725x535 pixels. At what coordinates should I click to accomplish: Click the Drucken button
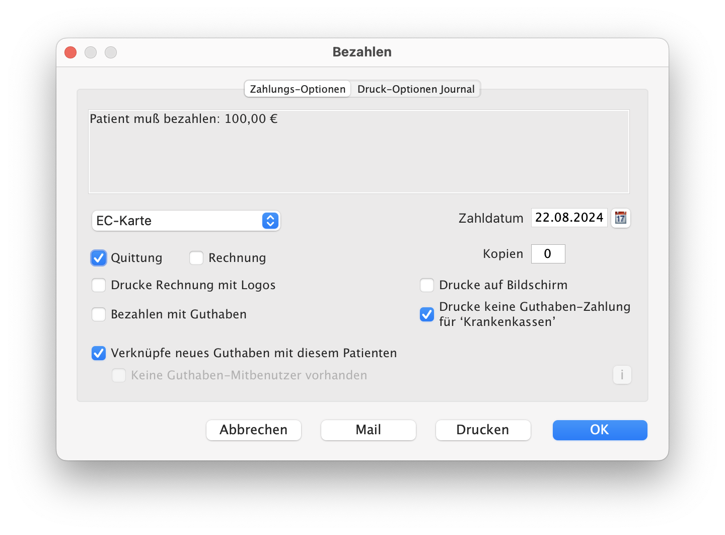(x=483, y=430)
